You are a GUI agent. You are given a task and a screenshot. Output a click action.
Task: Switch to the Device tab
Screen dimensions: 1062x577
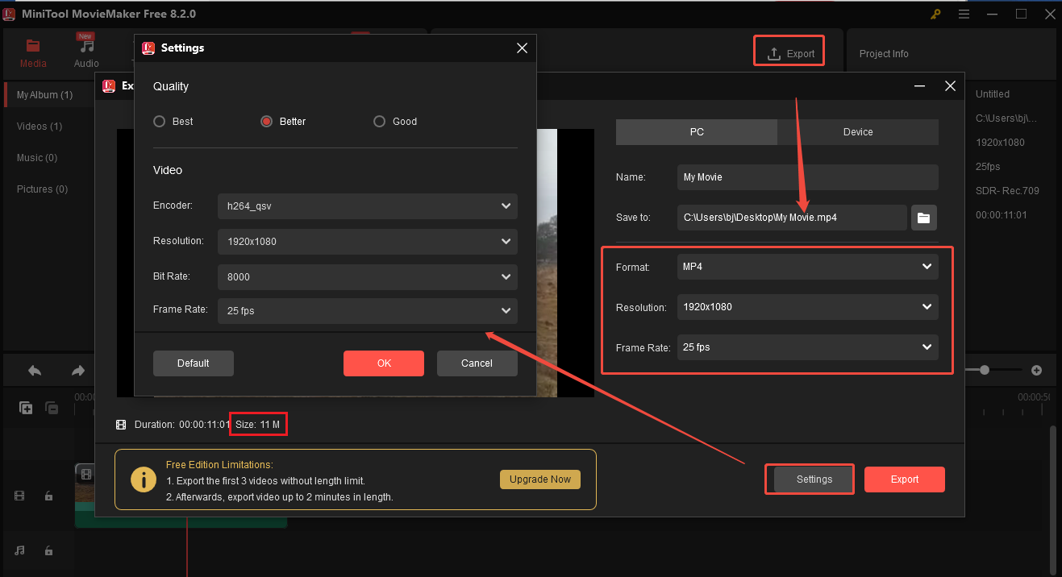(858, 132)
